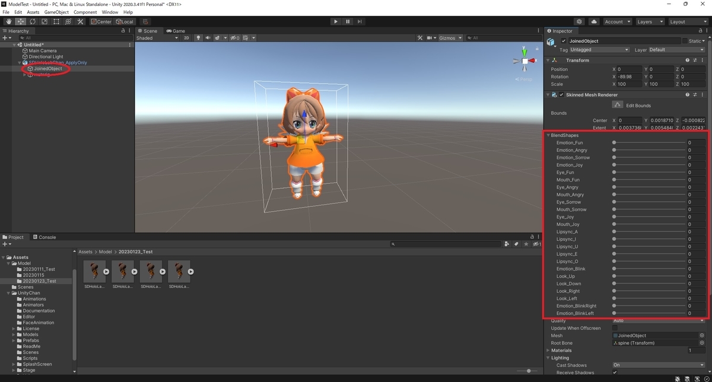Enable Update When Offscreen checkbox
The height and width of the screenshot is (382, 712).
(x=615, y=328)
